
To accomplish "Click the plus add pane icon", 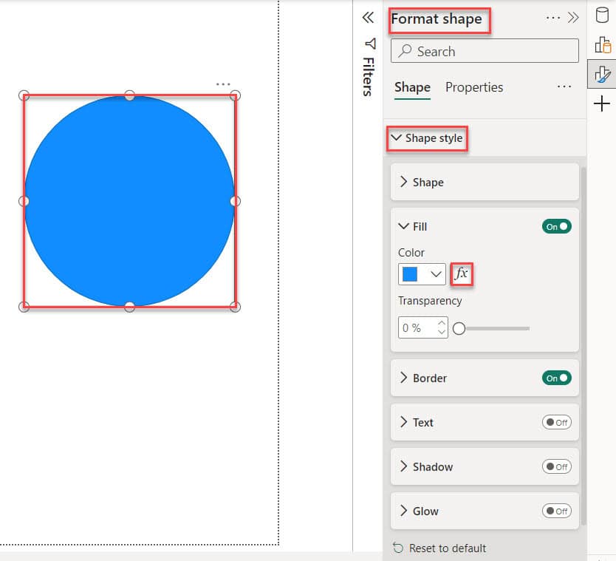I will [602, 104].
